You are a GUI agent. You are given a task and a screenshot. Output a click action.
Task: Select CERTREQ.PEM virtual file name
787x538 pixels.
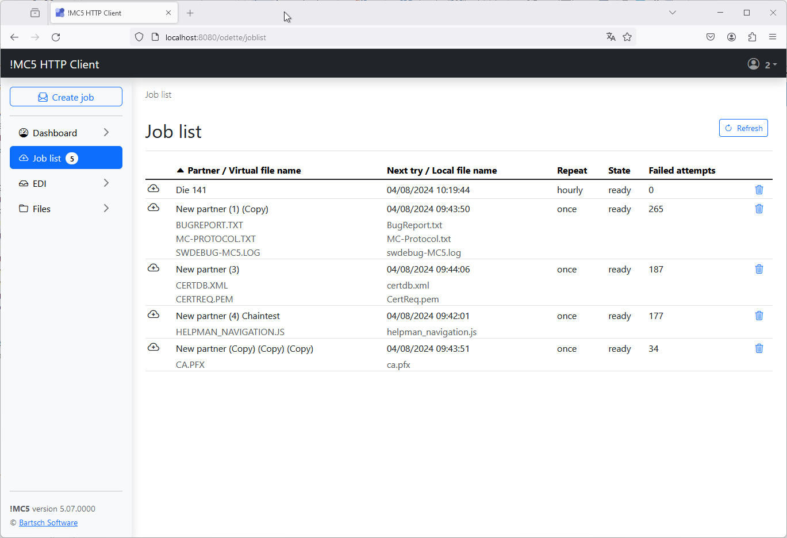pyautogui.click(x=204, y=299)
